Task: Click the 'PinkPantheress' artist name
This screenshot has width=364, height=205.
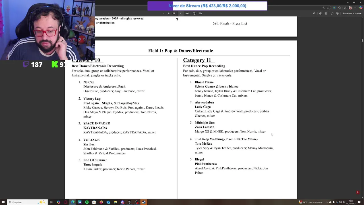Action: coord(206,164)
